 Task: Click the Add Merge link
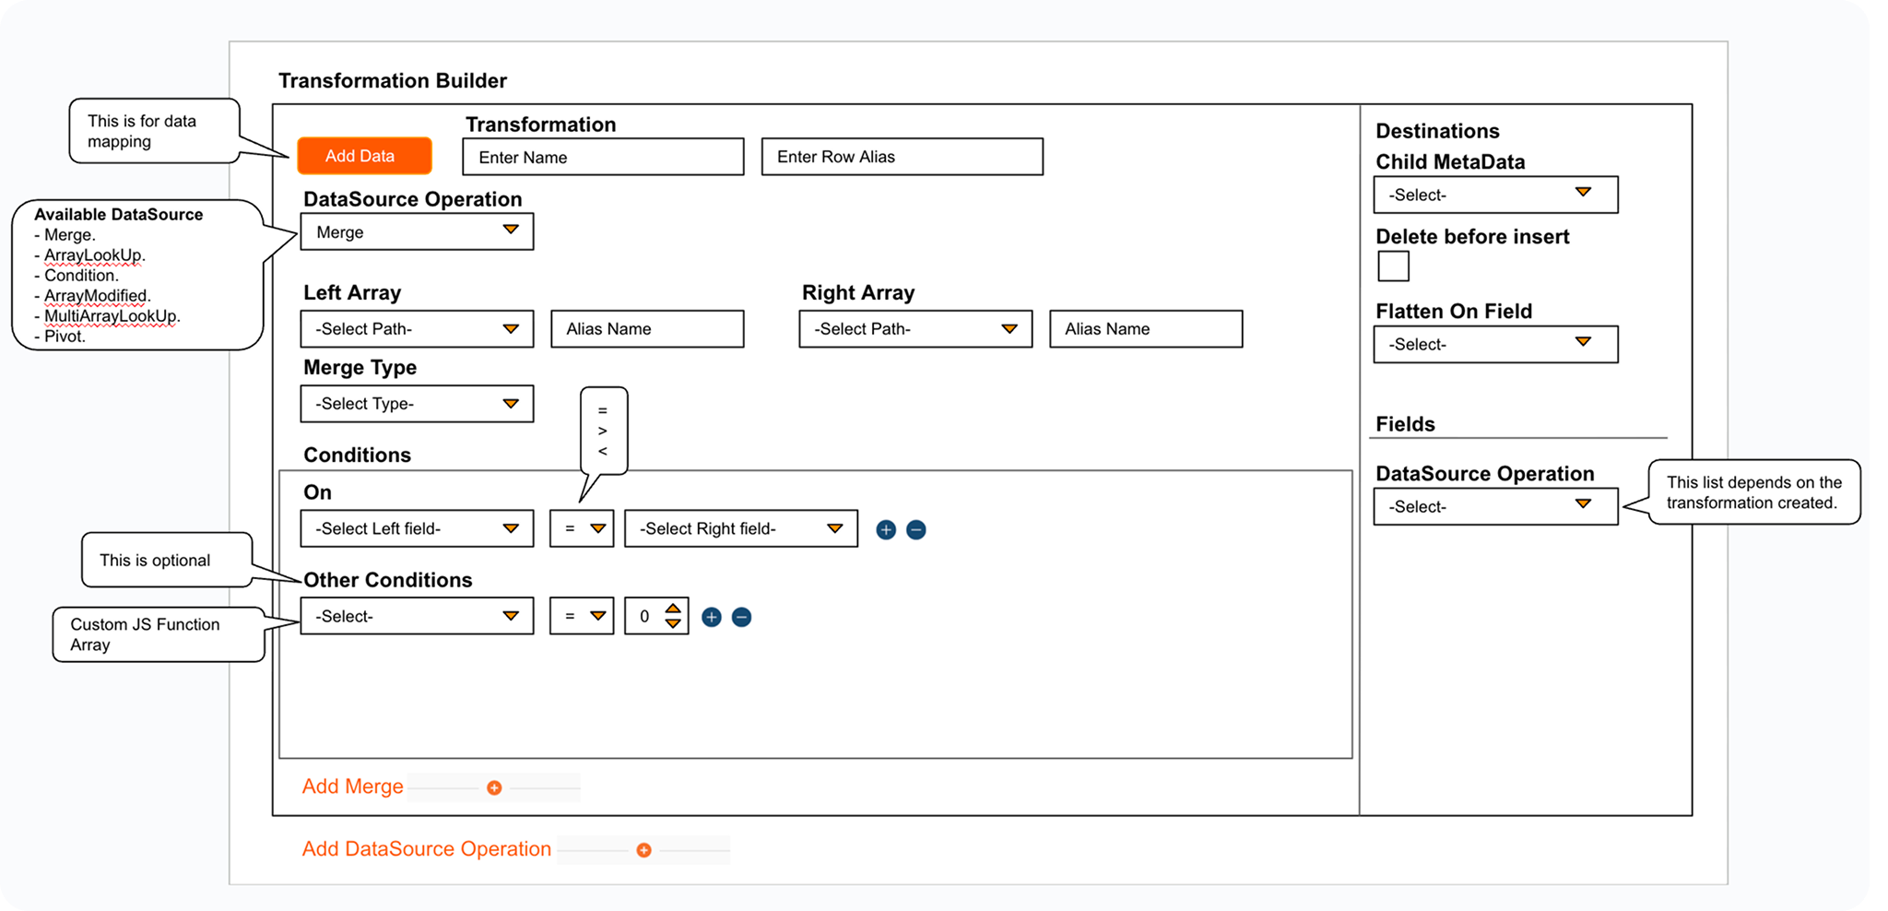pos(353,787)
